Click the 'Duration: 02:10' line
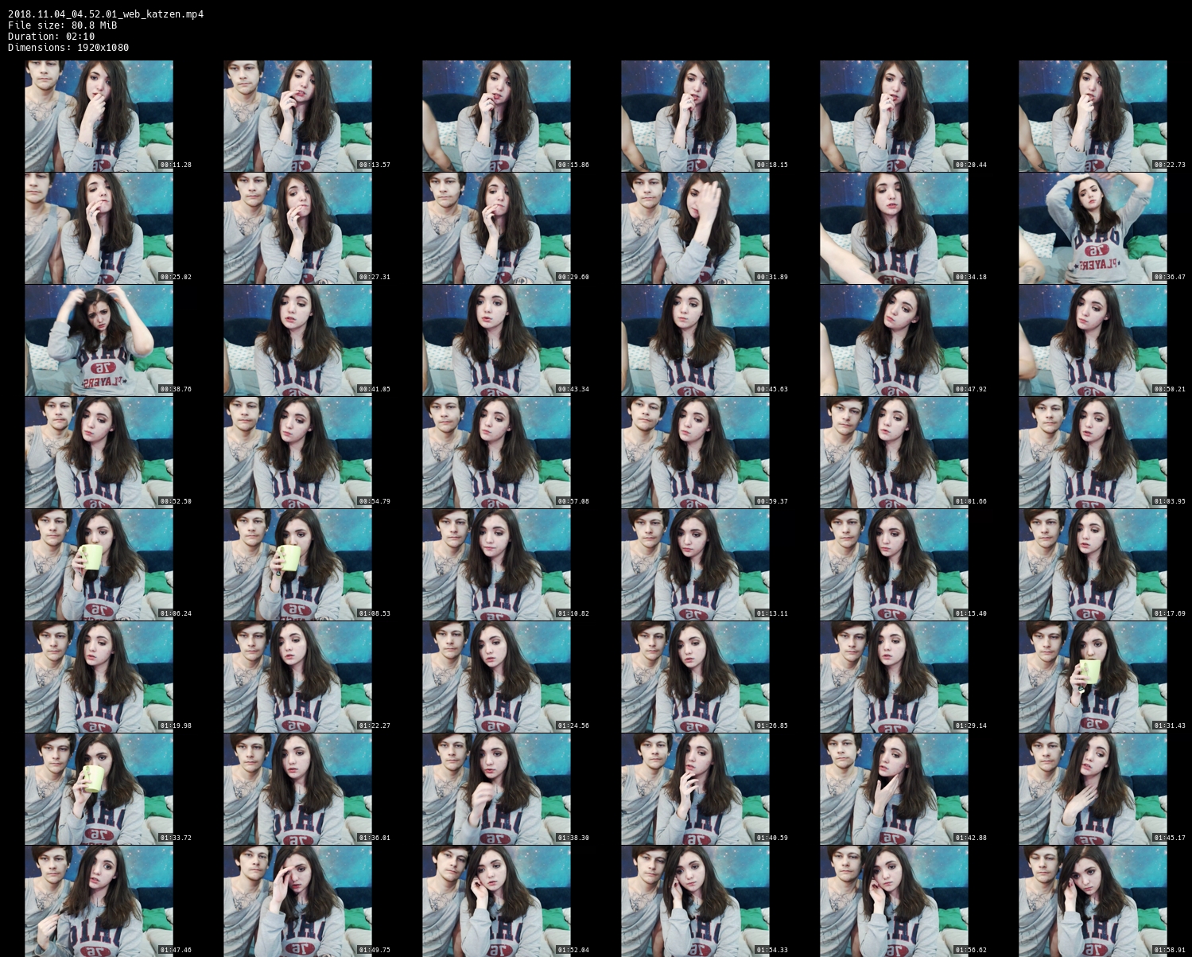Screen dimensions: 1192x957 (52, 36)
